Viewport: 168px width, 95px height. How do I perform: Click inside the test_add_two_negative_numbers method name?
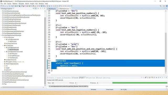coord(78,30)
